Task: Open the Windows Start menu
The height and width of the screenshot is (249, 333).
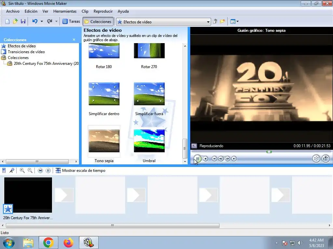Action: pos(9,243)
